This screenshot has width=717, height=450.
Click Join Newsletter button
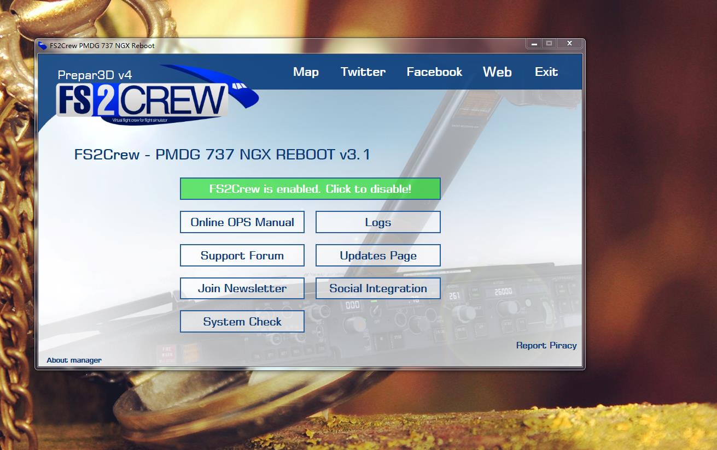point(242,288)
